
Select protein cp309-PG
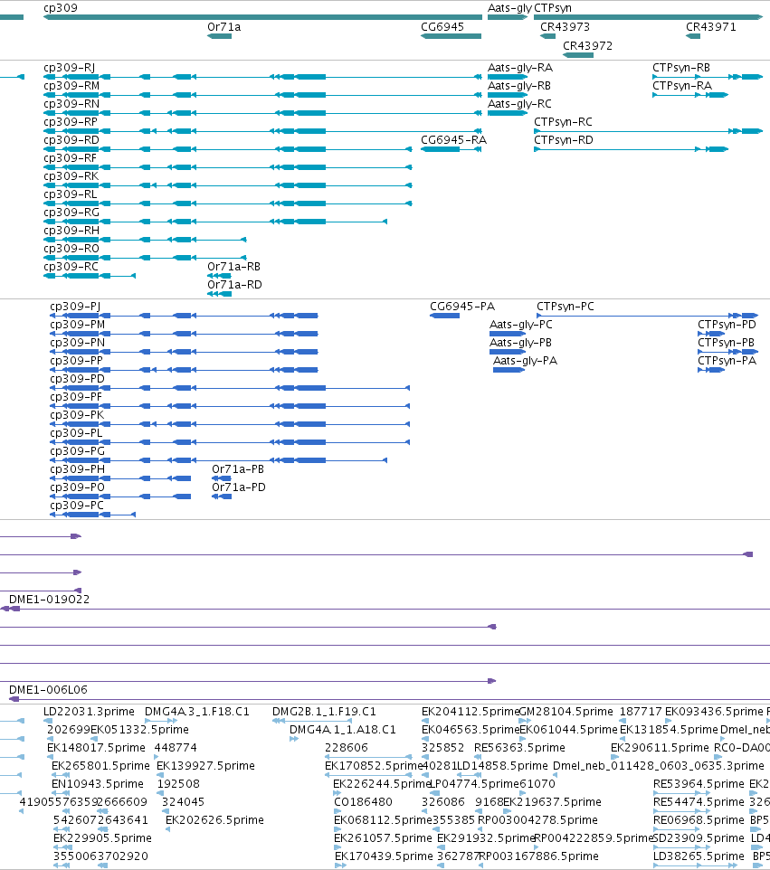coord(77,451)
